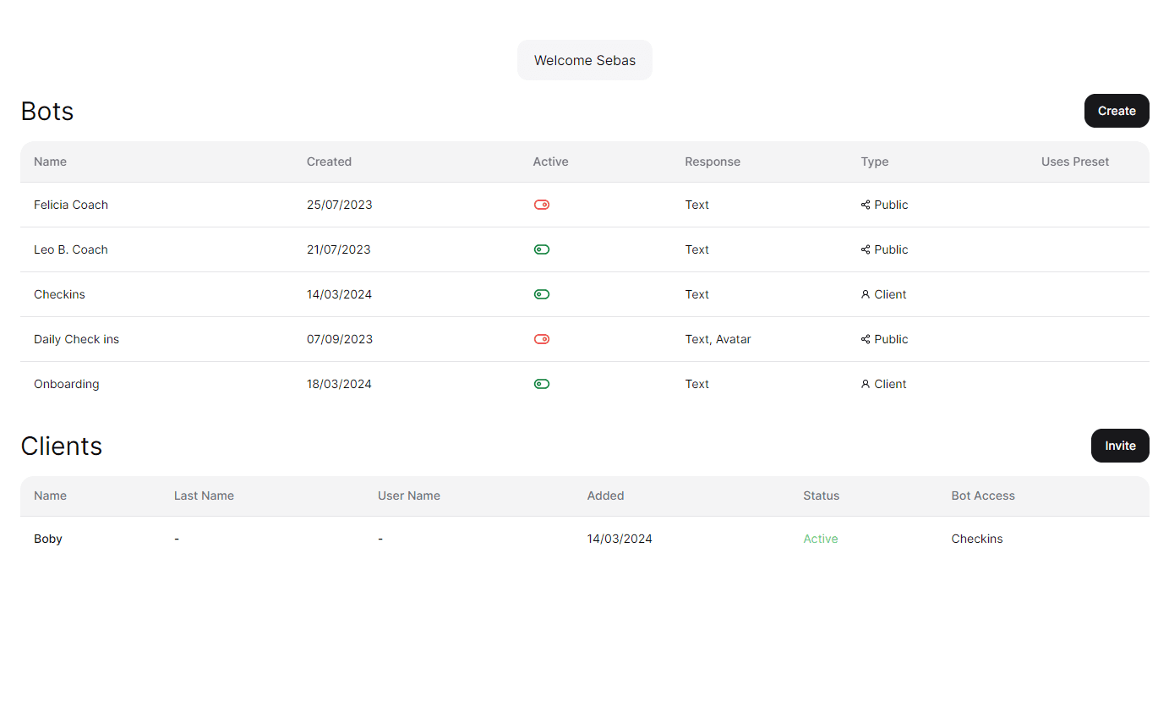Click the date 07/09/2023
The image size is (1158, 701).
click(339, 339)
